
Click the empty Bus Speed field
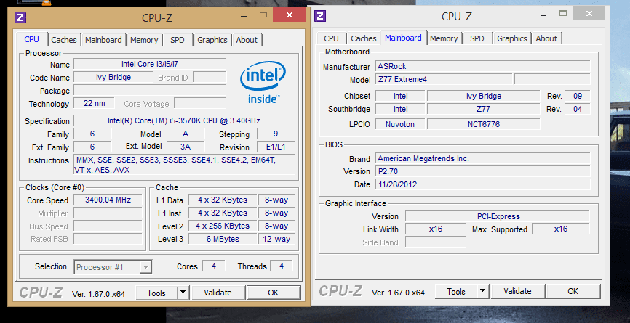pyautogui.click(x=108, y=226)
